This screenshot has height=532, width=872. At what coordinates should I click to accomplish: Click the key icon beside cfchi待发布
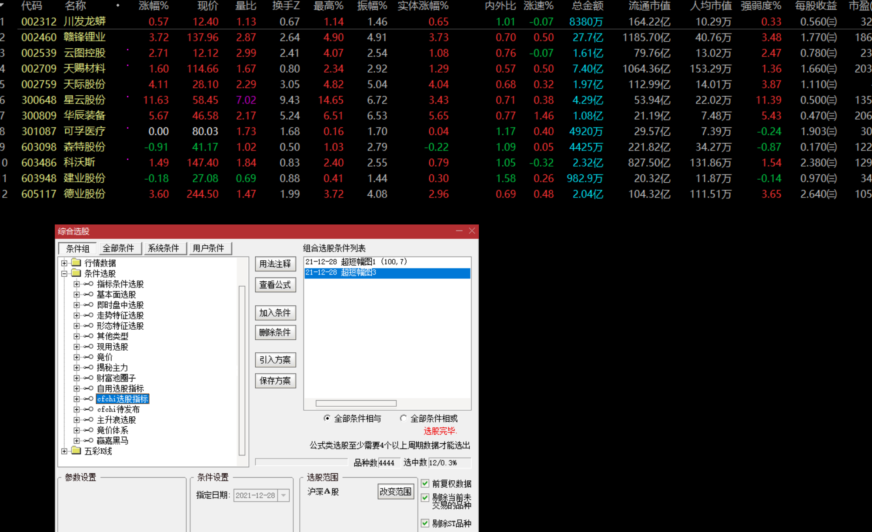tap(88, 409)
